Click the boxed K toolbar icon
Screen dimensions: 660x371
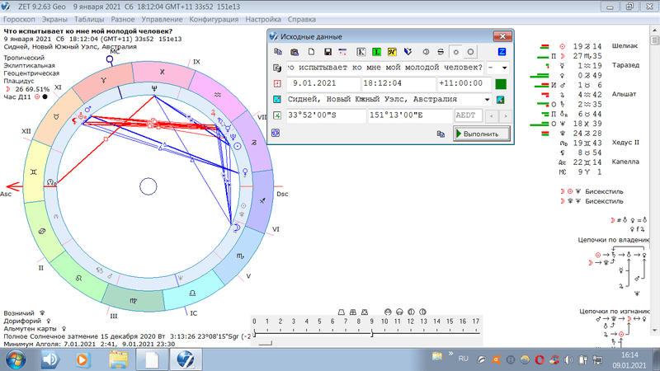tap(361, 52)
